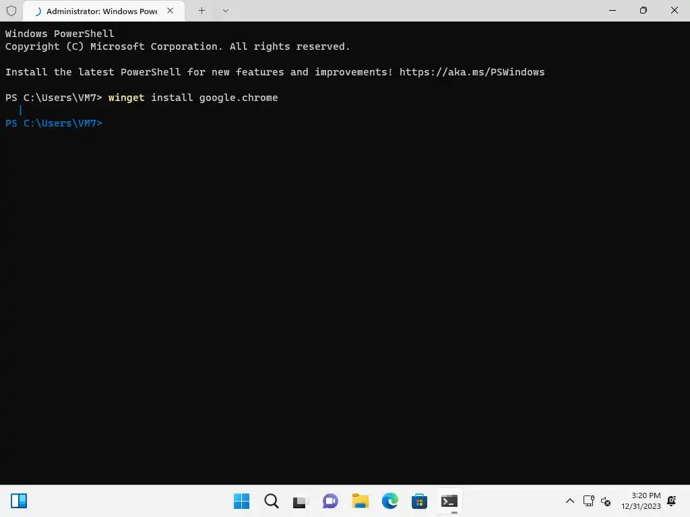Open network status in system tray
This screenshot has width=690, height=517.
tap(588, 501)
